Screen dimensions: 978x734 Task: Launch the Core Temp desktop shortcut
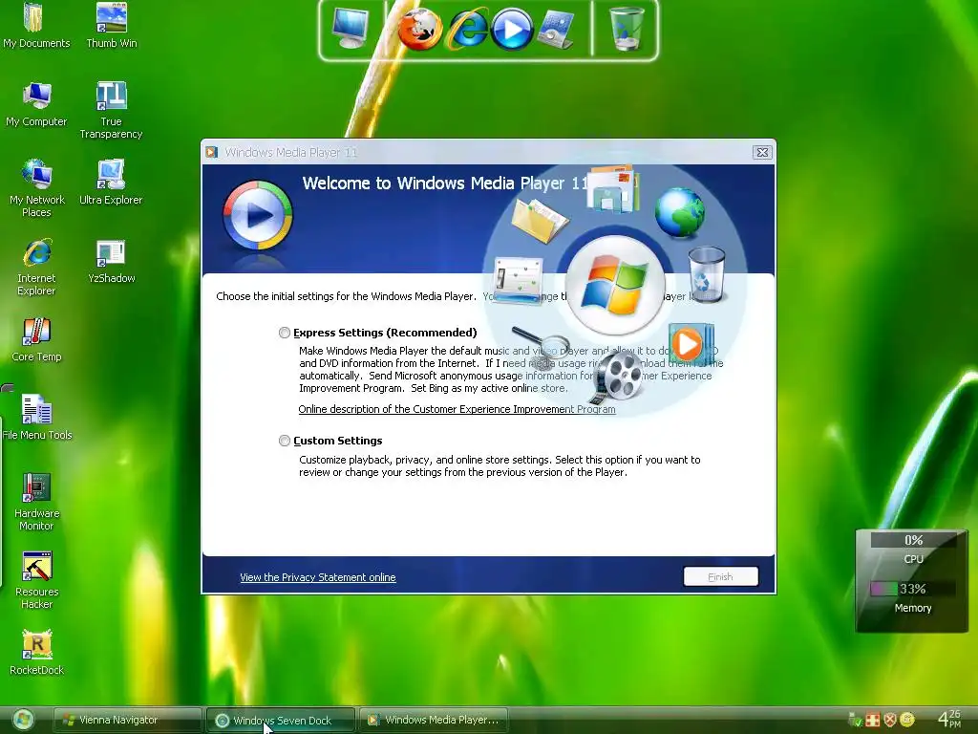[x=36, y=339]
